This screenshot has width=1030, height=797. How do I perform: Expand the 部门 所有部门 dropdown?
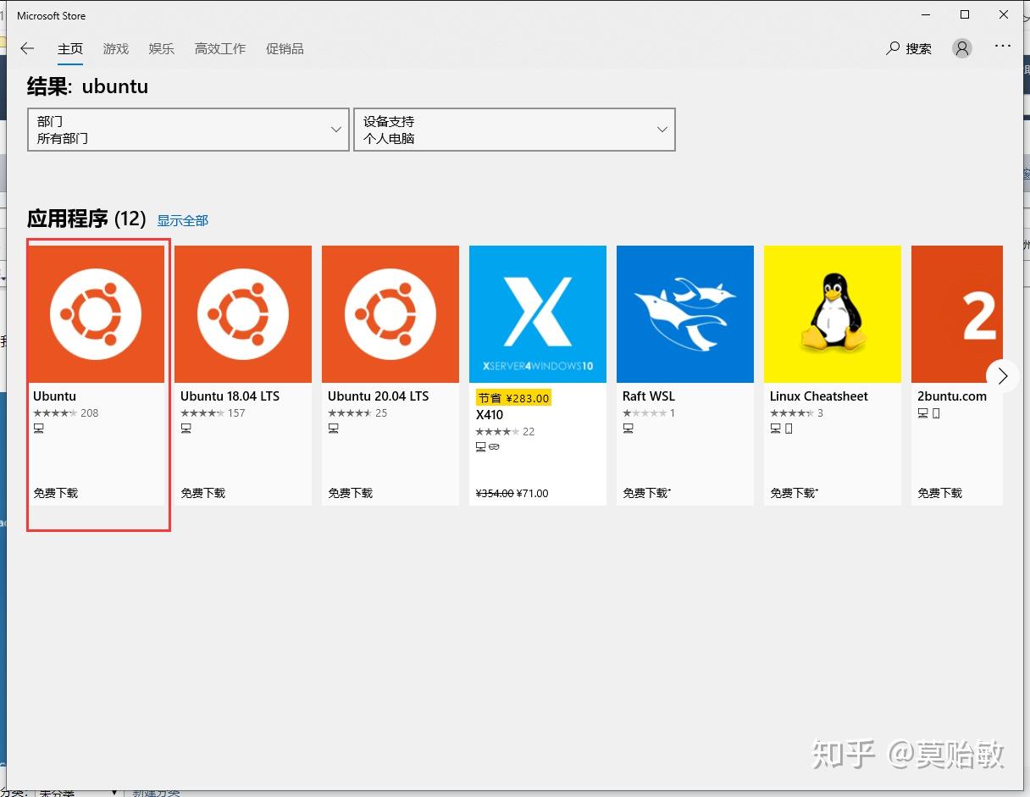pyautogui.click(x=188, y=130)
